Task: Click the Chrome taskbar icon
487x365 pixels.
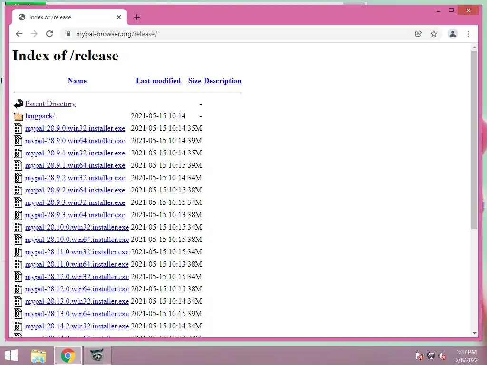Action: 68,355
